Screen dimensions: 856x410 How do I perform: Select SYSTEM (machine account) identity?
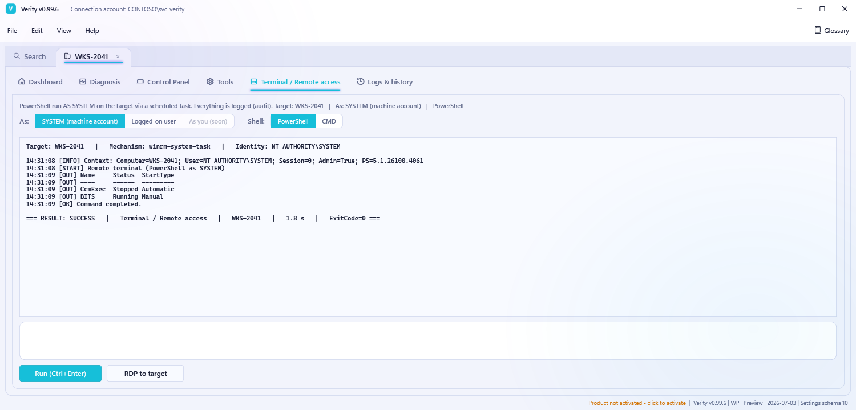pyautogui.click(x=80, y=121)
